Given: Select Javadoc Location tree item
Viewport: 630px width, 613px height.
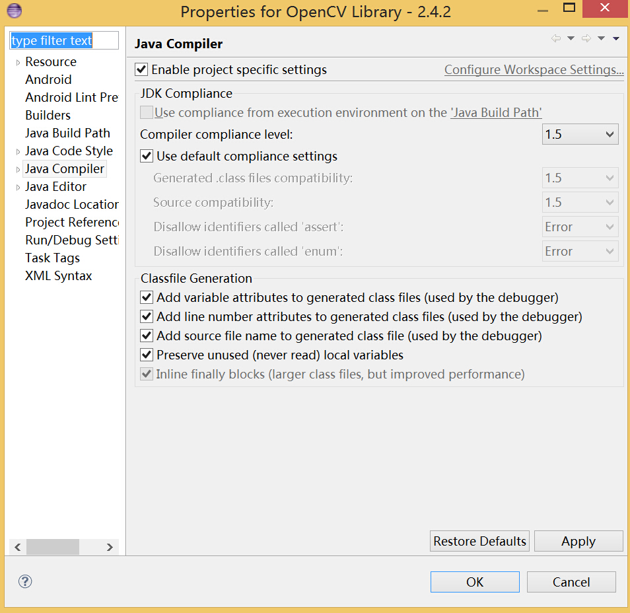Looking at the screenshot, I should coord(71,204).
